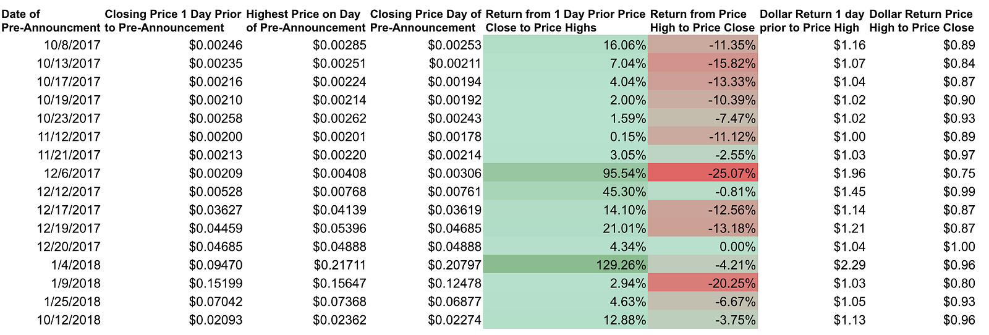This screenshot has width=989, height=335.
Task: Click the $0.21711 highest price cell
Action: [x=339, y=265]
